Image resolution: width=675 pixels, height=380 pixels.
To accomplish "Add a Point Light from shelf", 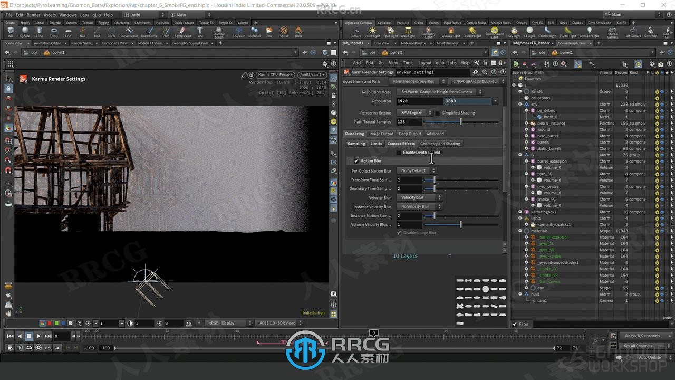I will pos(372,32).
